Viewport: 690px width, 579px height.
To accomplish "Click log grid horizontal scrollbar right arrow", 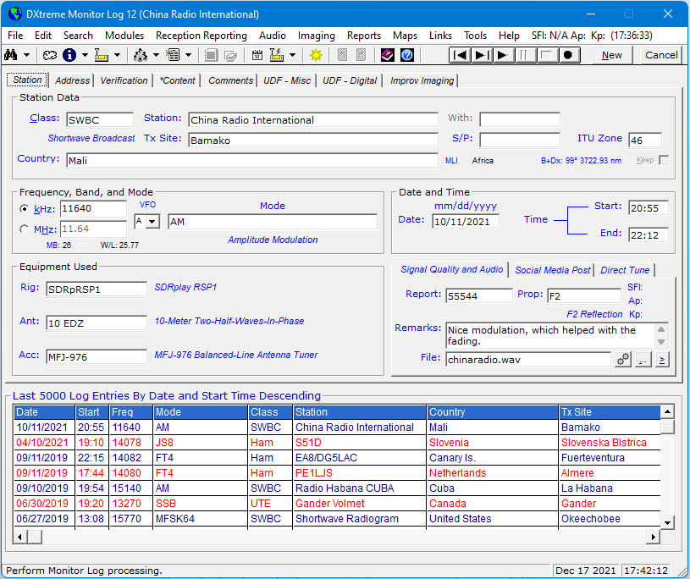I will pyautogui.click(x=654, y=537).
